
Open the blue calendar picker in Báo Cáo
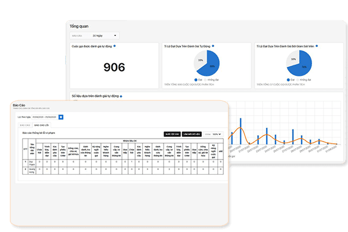click(61, 117)
